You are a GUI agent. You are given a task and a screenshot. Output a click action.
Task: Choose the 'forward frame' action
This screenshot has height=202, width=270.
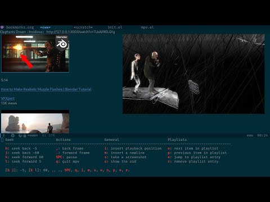73,153
